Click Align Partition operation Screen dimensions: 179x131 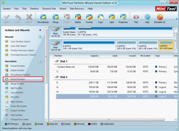click(x=17, y=102)
